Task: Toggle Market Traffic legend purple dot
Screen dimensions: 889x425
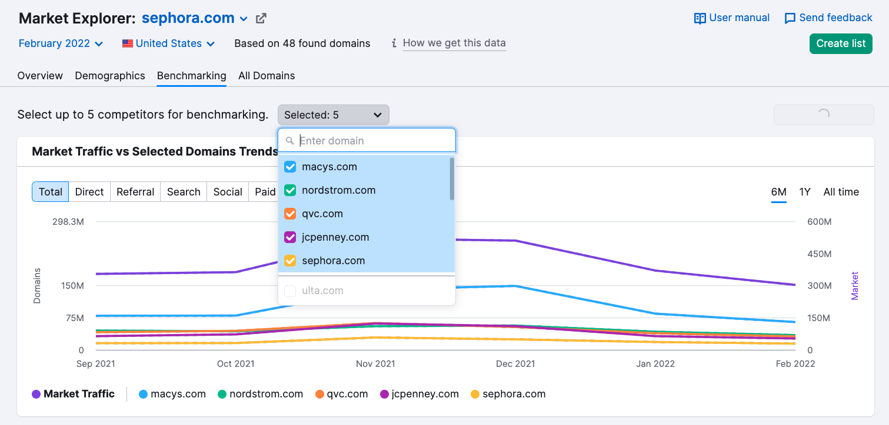Action: tap(36, 394)
